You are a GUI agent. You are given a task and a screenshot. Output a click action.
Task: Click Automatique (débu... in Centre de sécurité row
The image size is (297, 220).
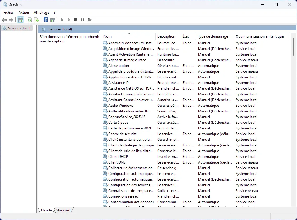pyautogui.click(x=215, y=134)
